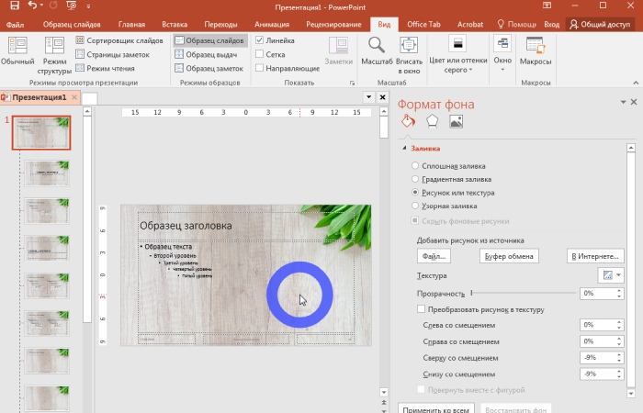Click Сверху со смещением value field
The width and height of the screenshot is (643, 413).
[598, 357]
